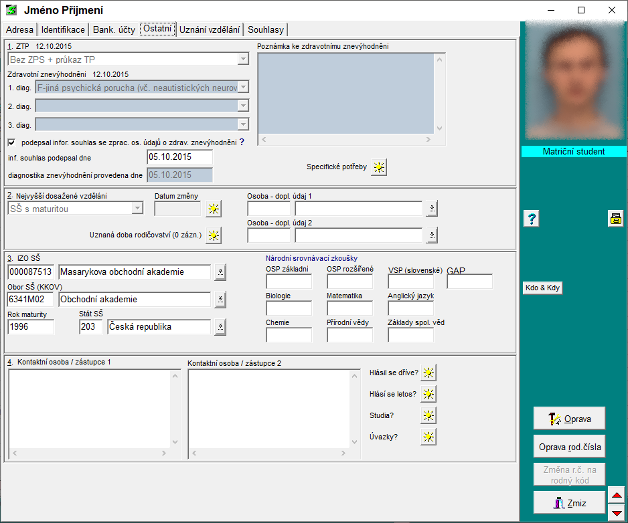Open the Studia sun icon
The width and height of the screenshot is (628, 523).
428,415
